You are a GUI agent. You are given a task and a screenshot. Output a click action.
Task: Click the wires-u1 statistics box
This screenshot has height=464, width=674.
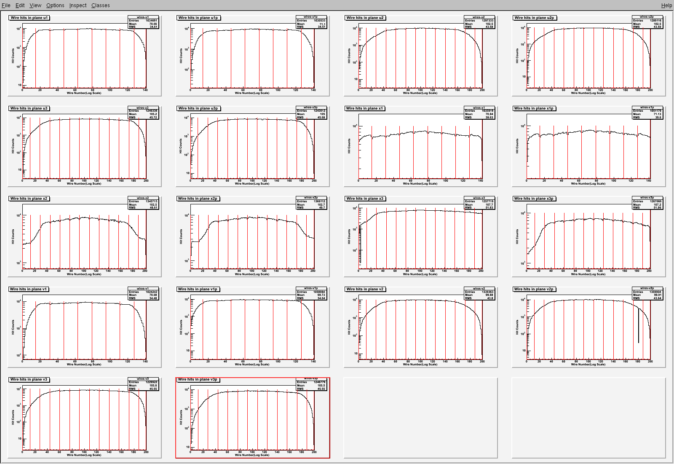(143, 22)
